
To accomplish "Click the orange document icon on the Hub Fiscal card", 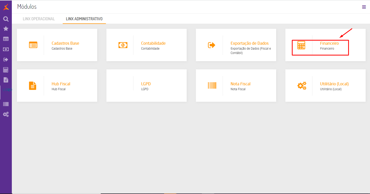I will coord(33,86).
